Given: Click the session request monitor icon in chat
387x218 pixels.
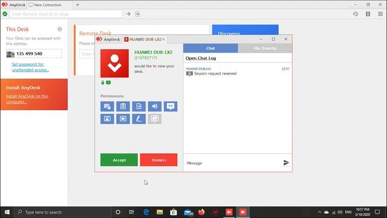Looking at the screenshot, I should [189, 74].
